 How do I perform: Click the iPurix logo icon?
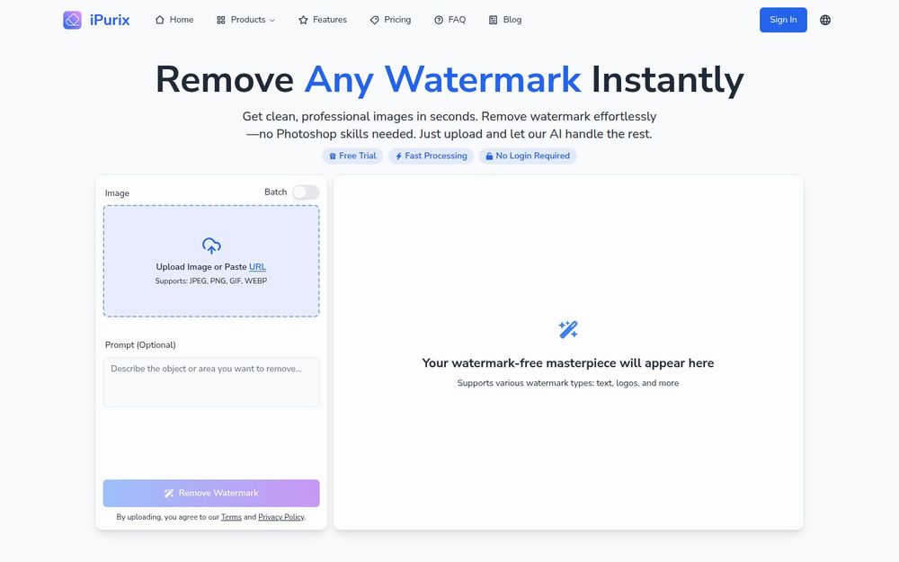[x=72, y=20]
